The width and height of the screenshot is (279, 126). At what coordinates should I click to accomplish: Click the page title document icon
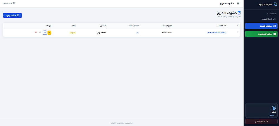pos(239,13)
